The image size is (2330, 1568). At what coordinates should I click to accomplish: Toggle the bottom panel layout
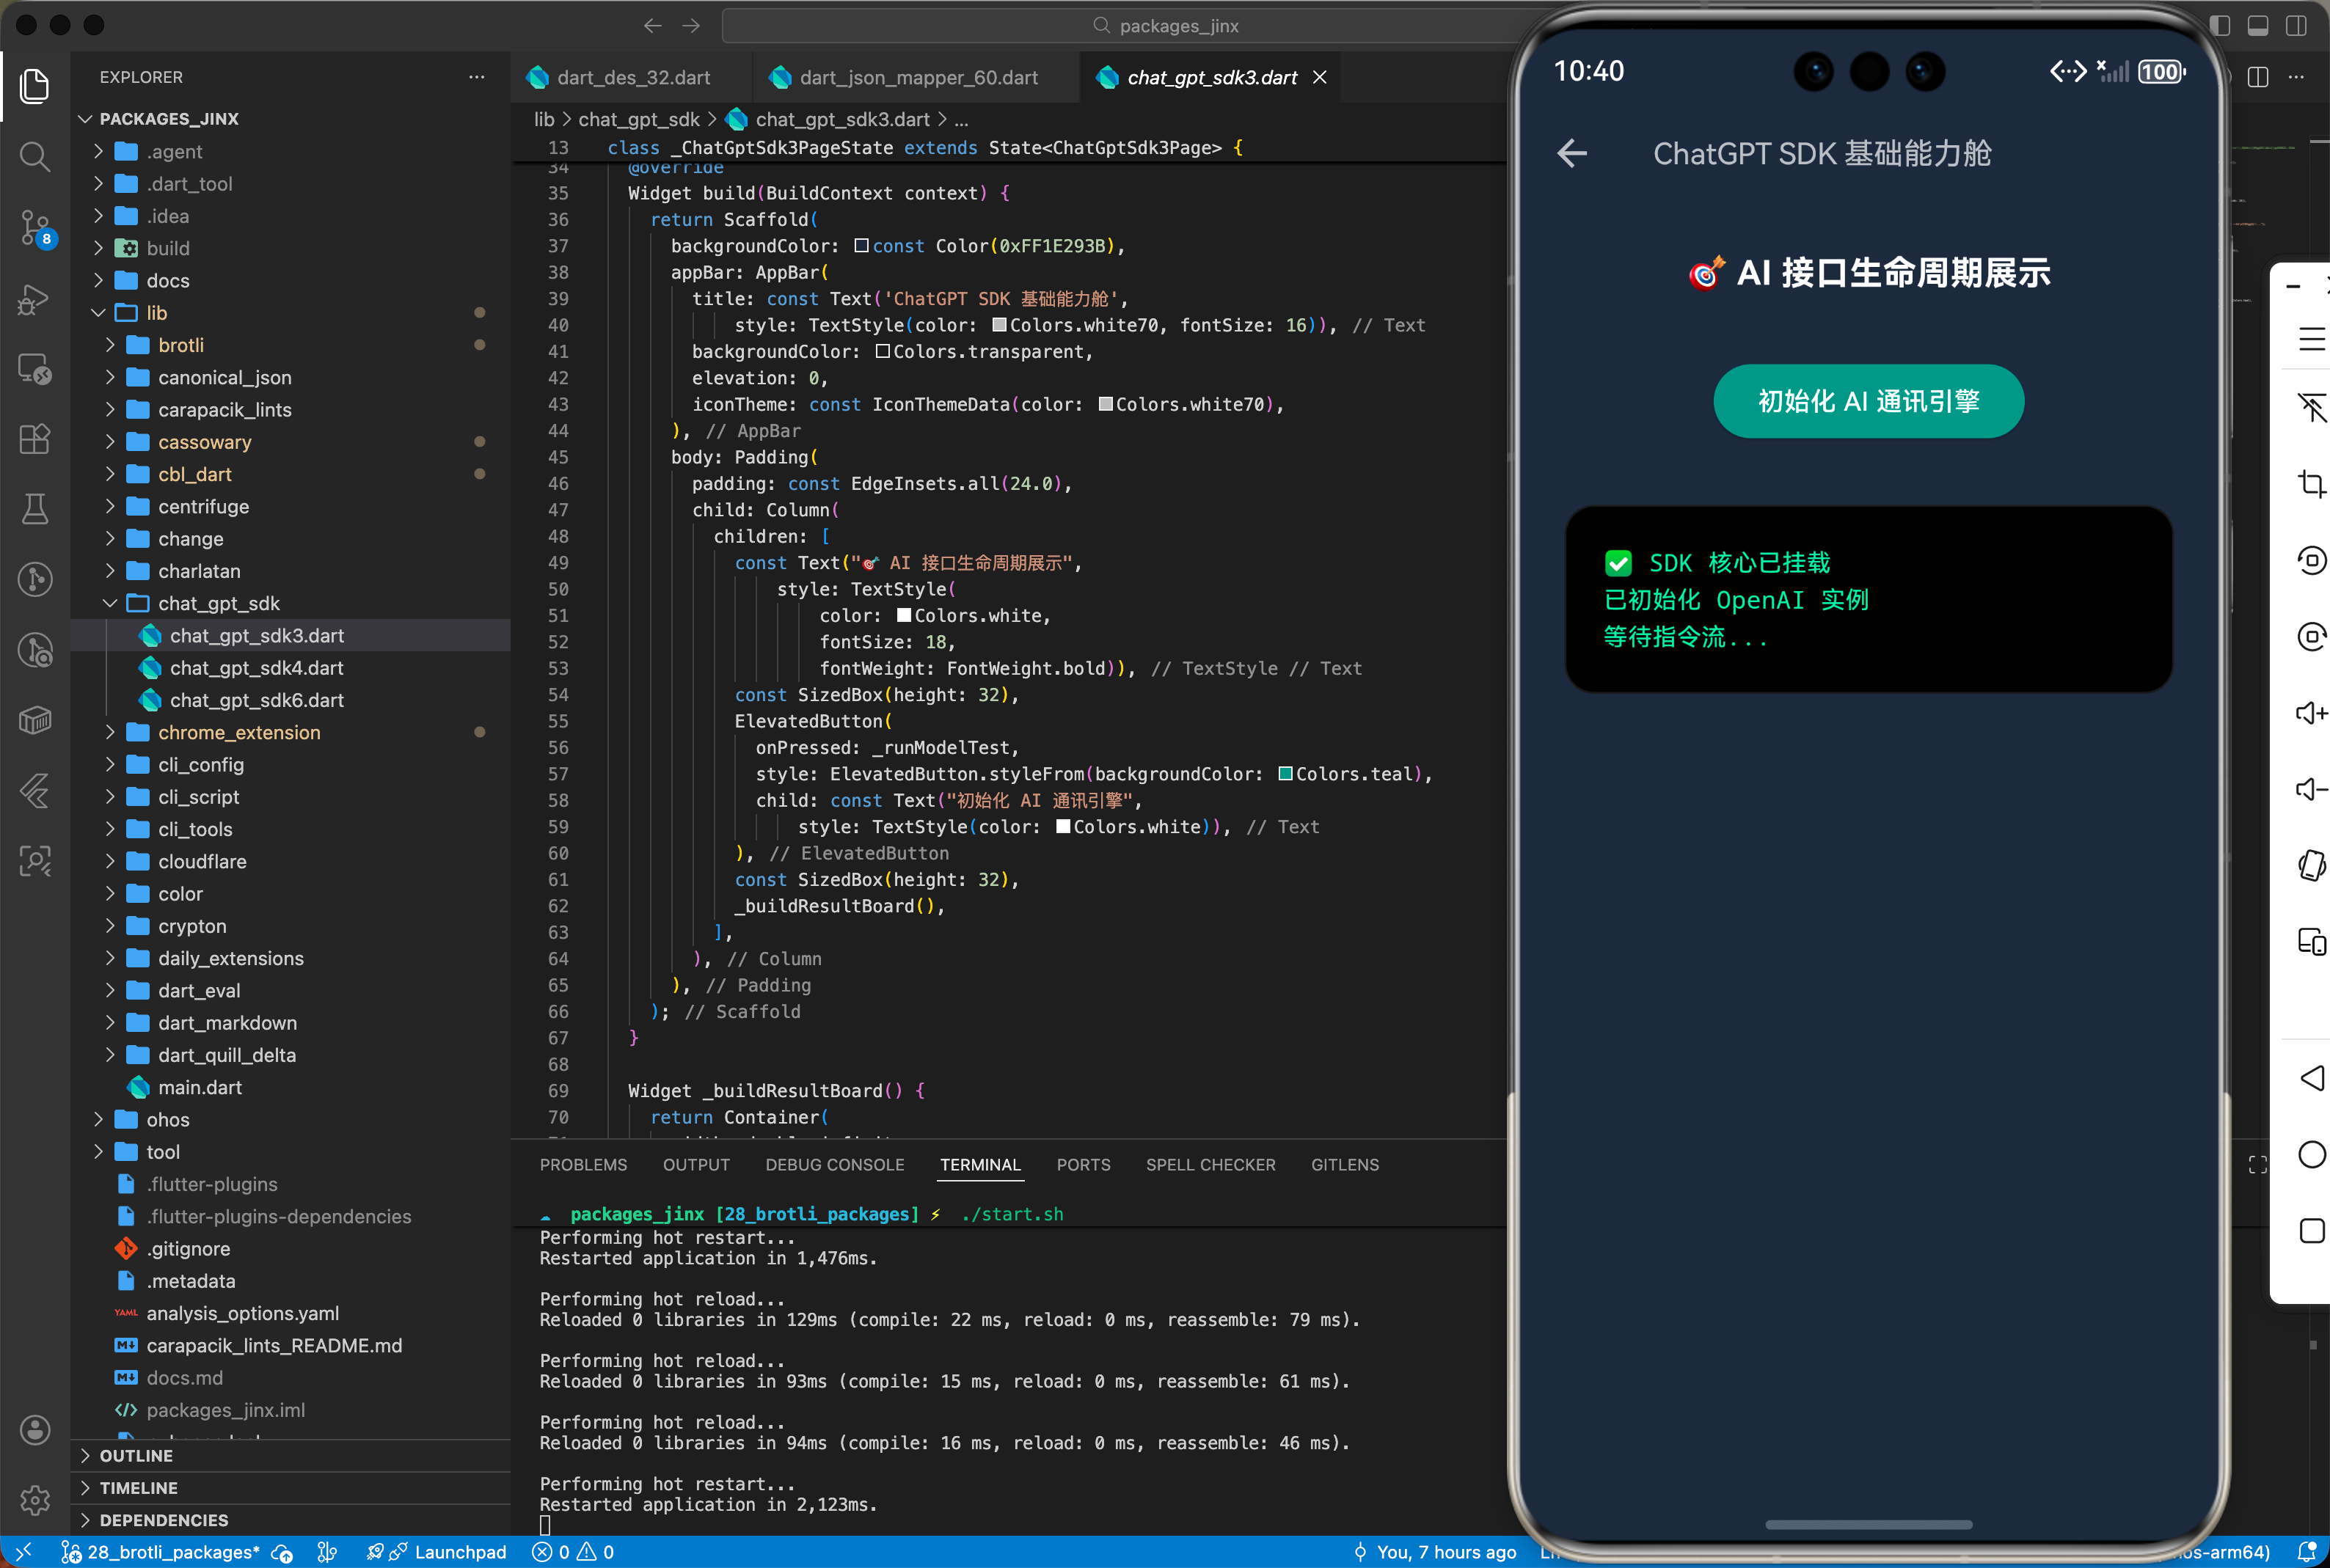pos(2258,26)
